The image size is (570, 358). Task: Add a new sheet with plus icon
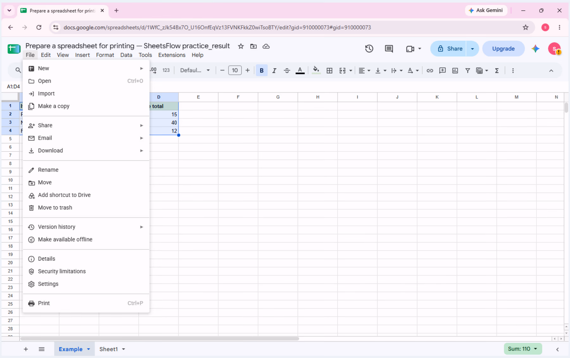point(26,349)
